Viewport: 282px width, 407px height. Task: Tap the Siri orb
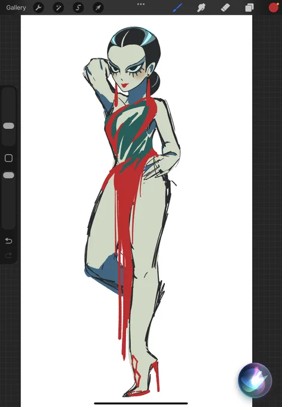(255, 380)
